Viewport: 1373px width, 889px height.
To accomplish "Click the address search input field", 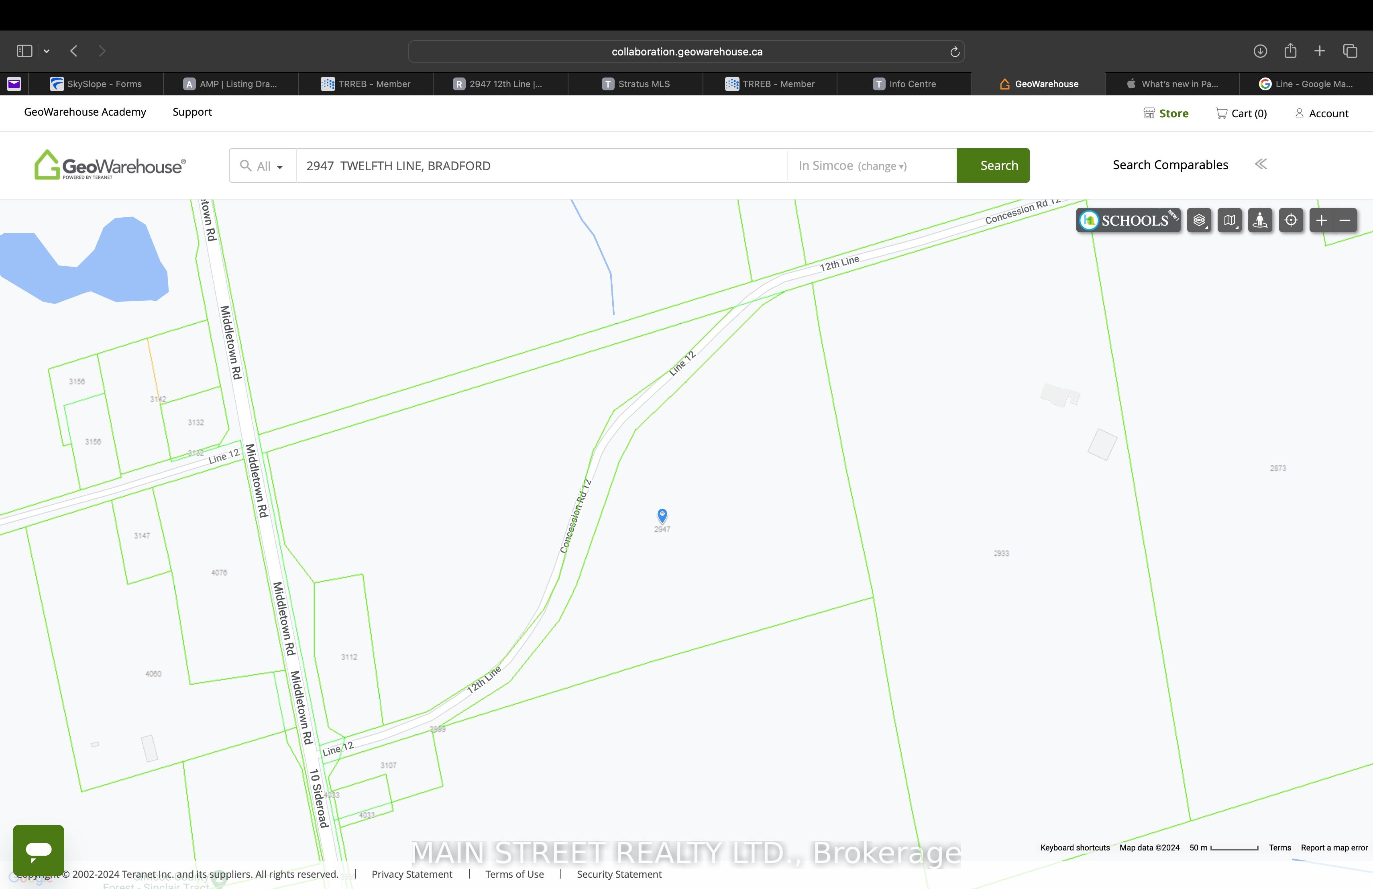I will (x=541, y=166).
